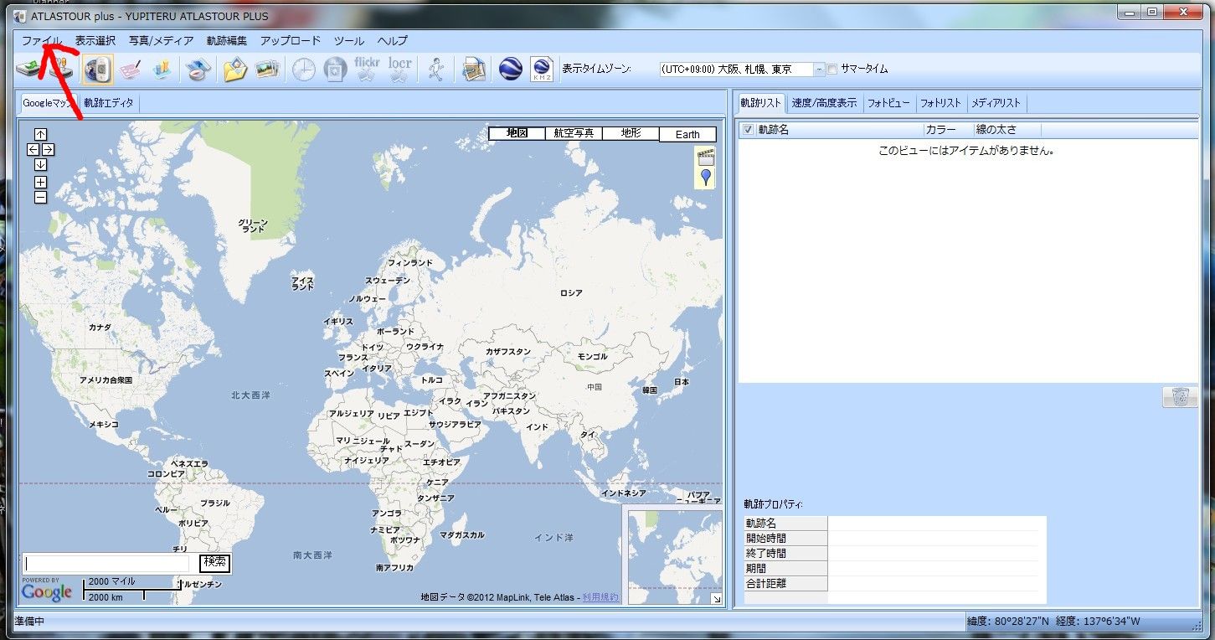Click the 線の太さ column header
1215x640 pixels.
tap(1007, 130)
